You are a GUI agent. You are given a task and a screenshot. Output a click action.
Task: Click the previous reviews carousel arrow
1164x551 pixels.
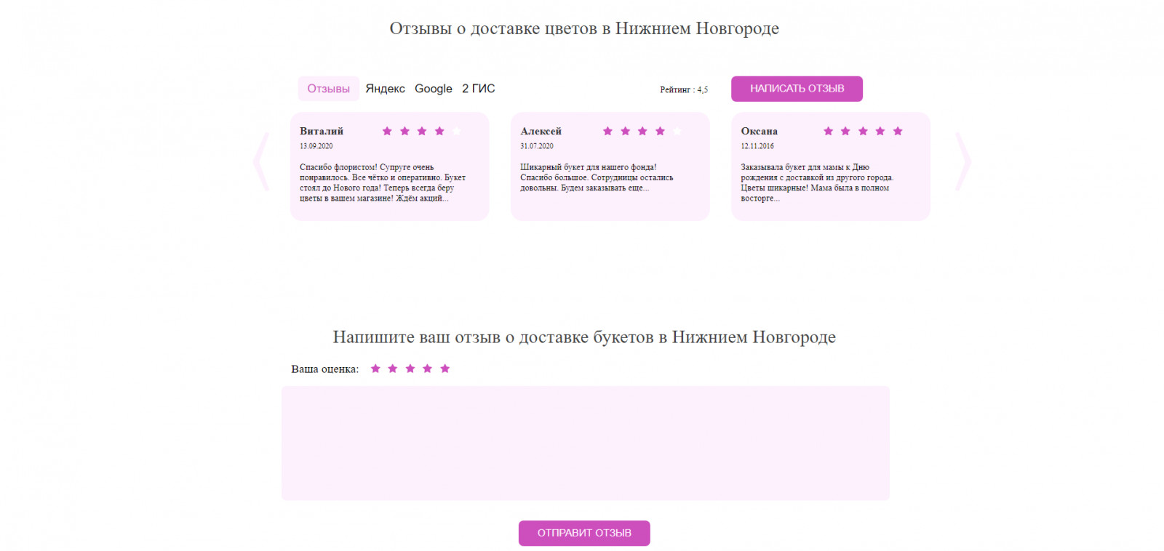(x=261, y=161)
